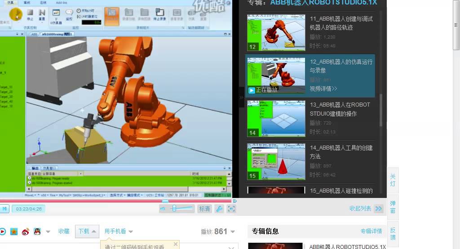Click title 12_ABB机器人的仿真运行与录像
This screenshot has height=249, width=460.
point(341,66)
